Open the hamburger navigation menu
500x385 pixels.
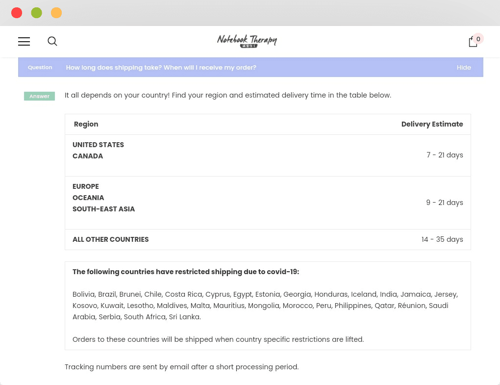tap(24, 42)
